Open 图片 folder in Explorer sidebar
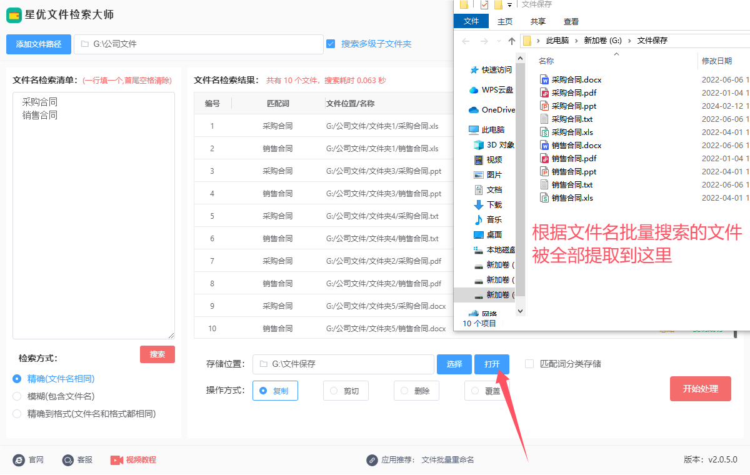The width and height of the screenshot is (750, 475). [x=488, y=174]
